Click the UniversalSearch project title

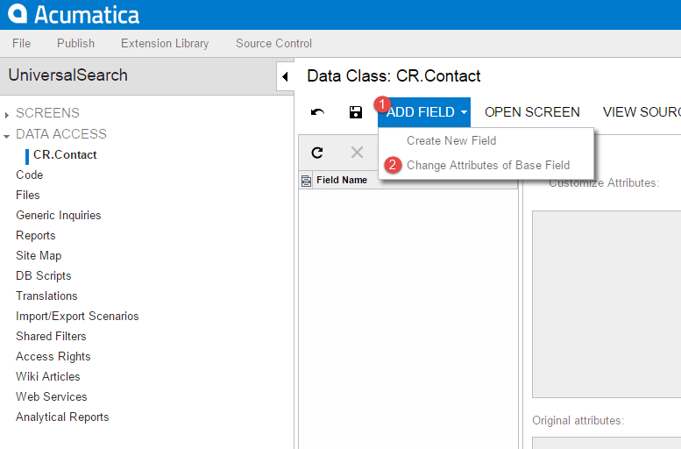tap(67, 75)
